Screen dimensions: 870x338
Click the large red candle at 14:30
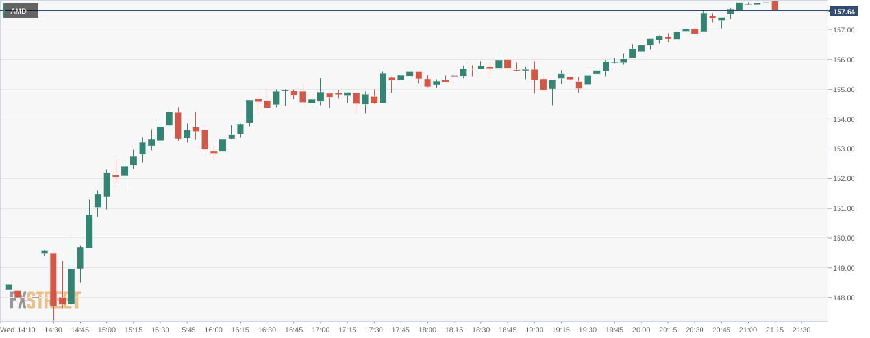53,279
